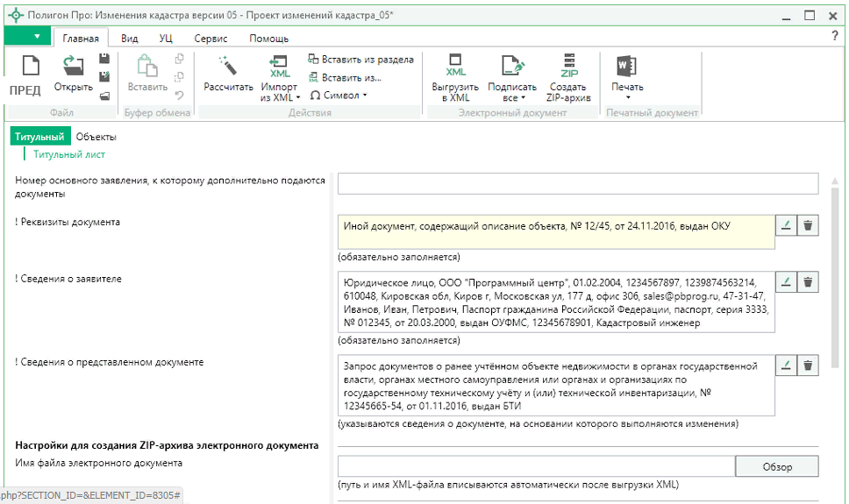The width and height of the screenshot is (849, 504).
Task: Open the help question mark icon
Action: tap(834, 36)
